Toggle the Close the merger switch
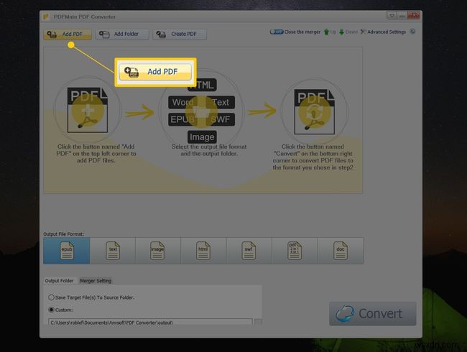The image size is (467, 352). point(277,32)
